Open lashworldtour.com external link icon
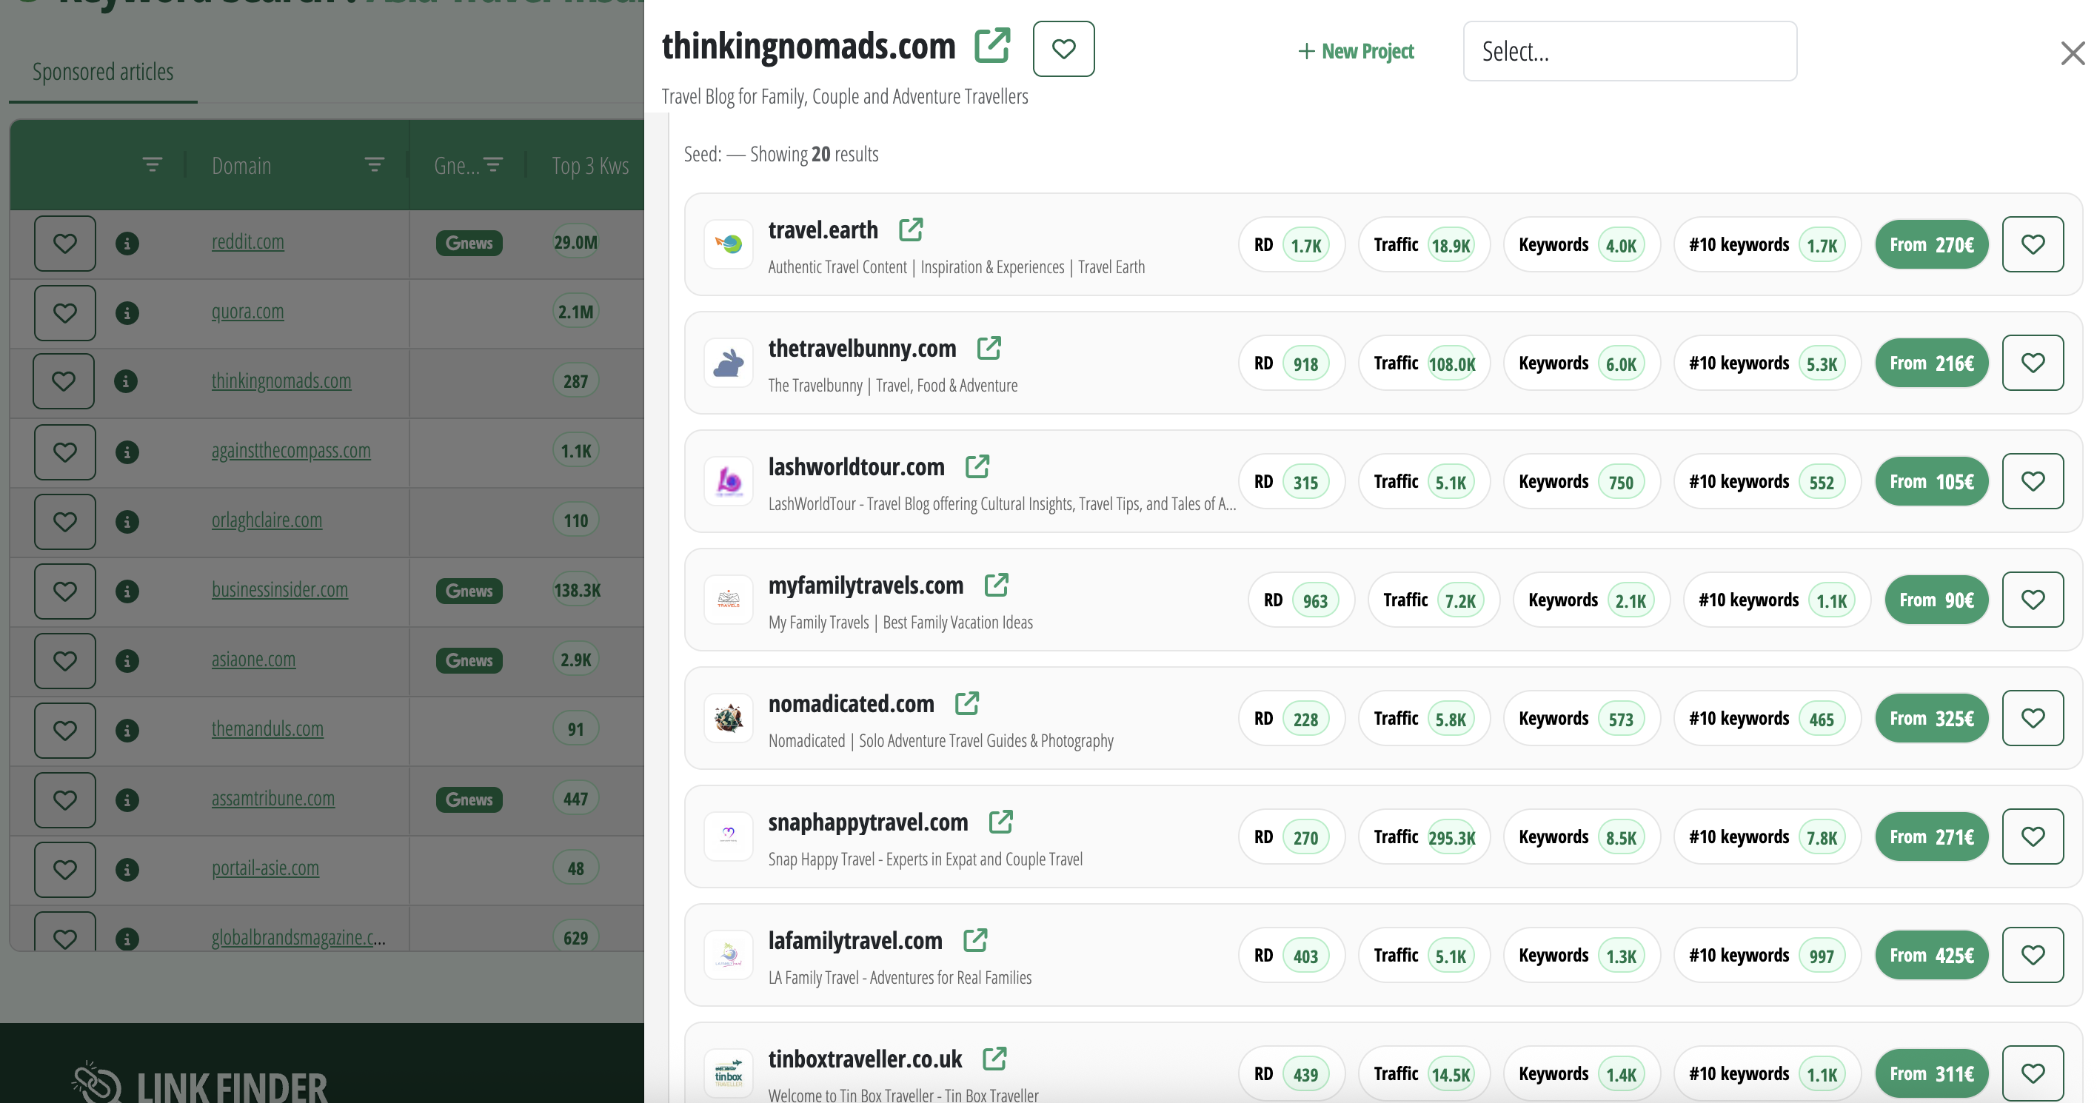2097x1103 pixels. pos(977,466)
